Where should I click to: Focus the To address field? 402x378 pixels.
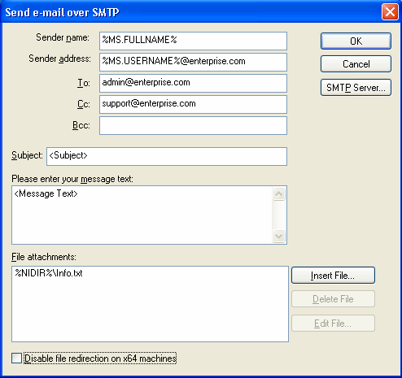coord(193,83)
